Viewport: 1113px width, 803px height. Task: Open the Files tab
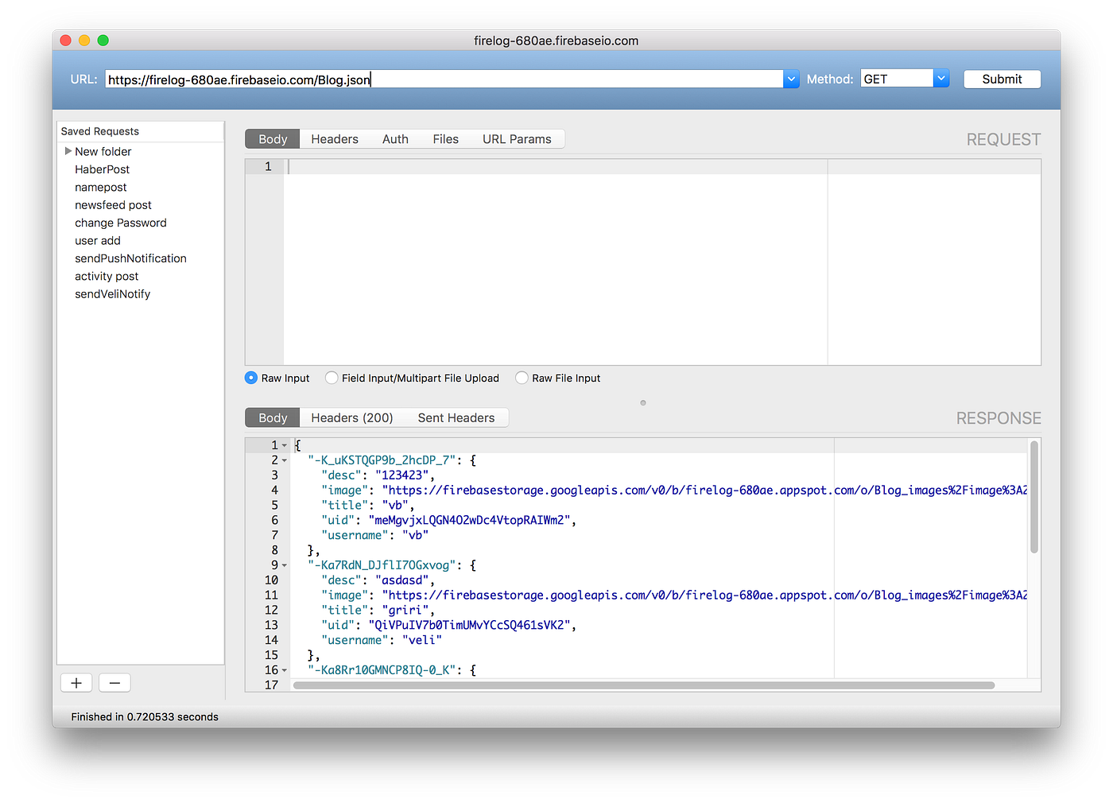[445, 139]
